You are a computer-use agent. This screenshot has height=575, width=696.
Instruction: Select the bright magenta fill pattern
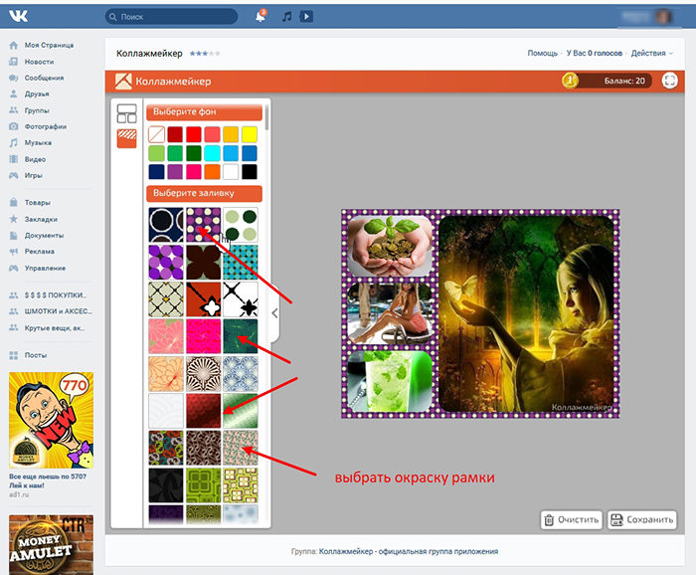pos(203,336)
